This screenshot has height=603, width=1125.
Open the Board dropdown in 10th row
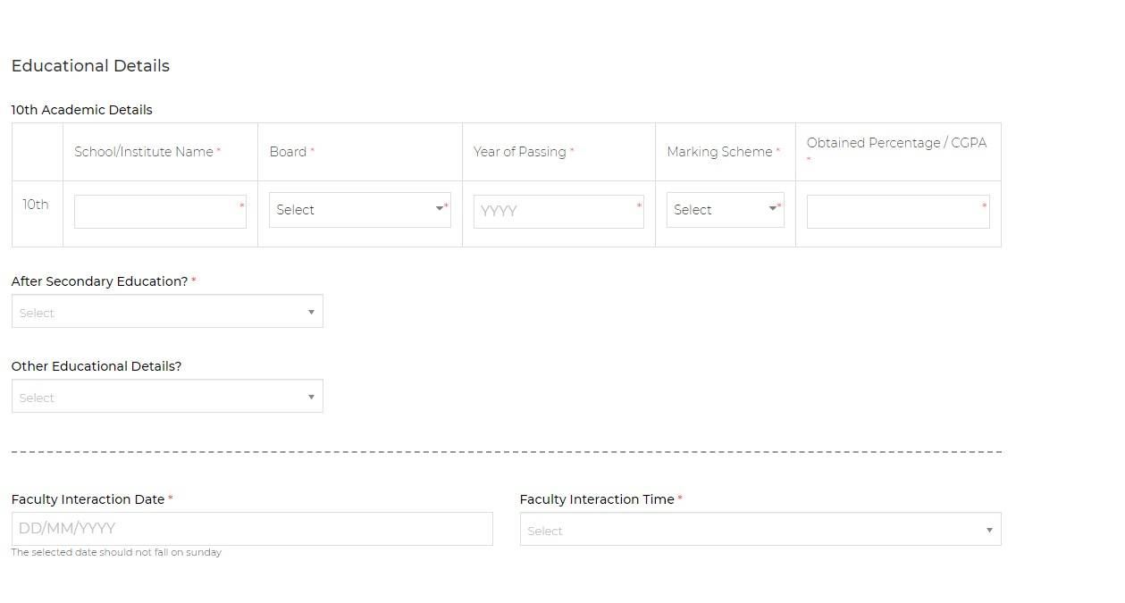(x=359, y=210)
